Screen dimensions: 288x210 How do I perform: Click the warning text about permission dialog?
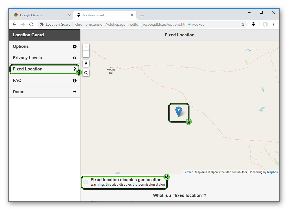128,185
